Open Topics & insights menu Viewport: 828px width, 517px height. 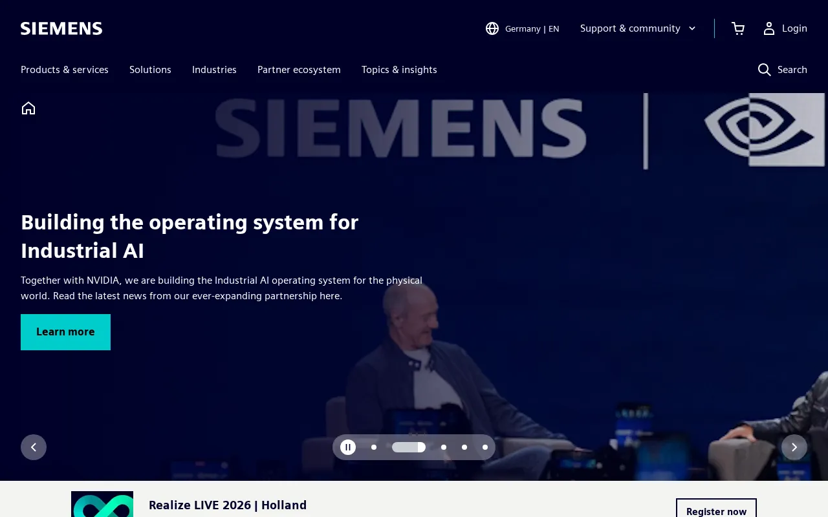click(399, 70)
